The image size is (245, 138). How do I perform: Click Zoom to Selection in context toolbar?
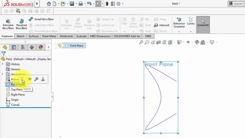tap(36, 79)
